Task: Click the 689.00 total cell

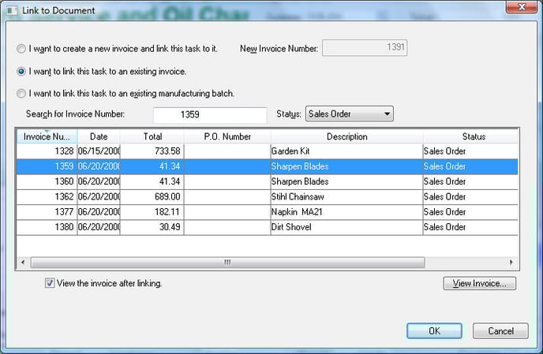Action: (152, 197)
